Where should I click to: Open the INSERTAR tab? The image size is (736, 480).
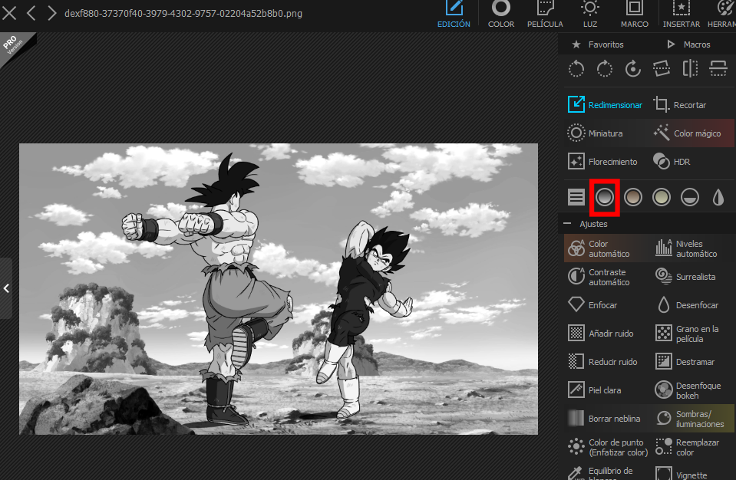(x=681, y=15)
